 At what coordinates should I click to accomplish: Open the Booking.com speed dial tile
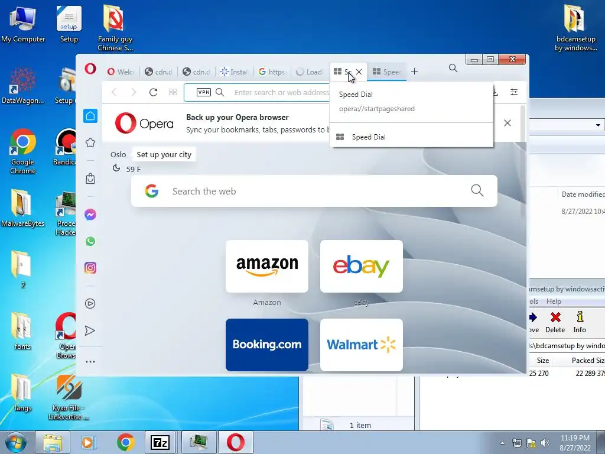point(267,345)
